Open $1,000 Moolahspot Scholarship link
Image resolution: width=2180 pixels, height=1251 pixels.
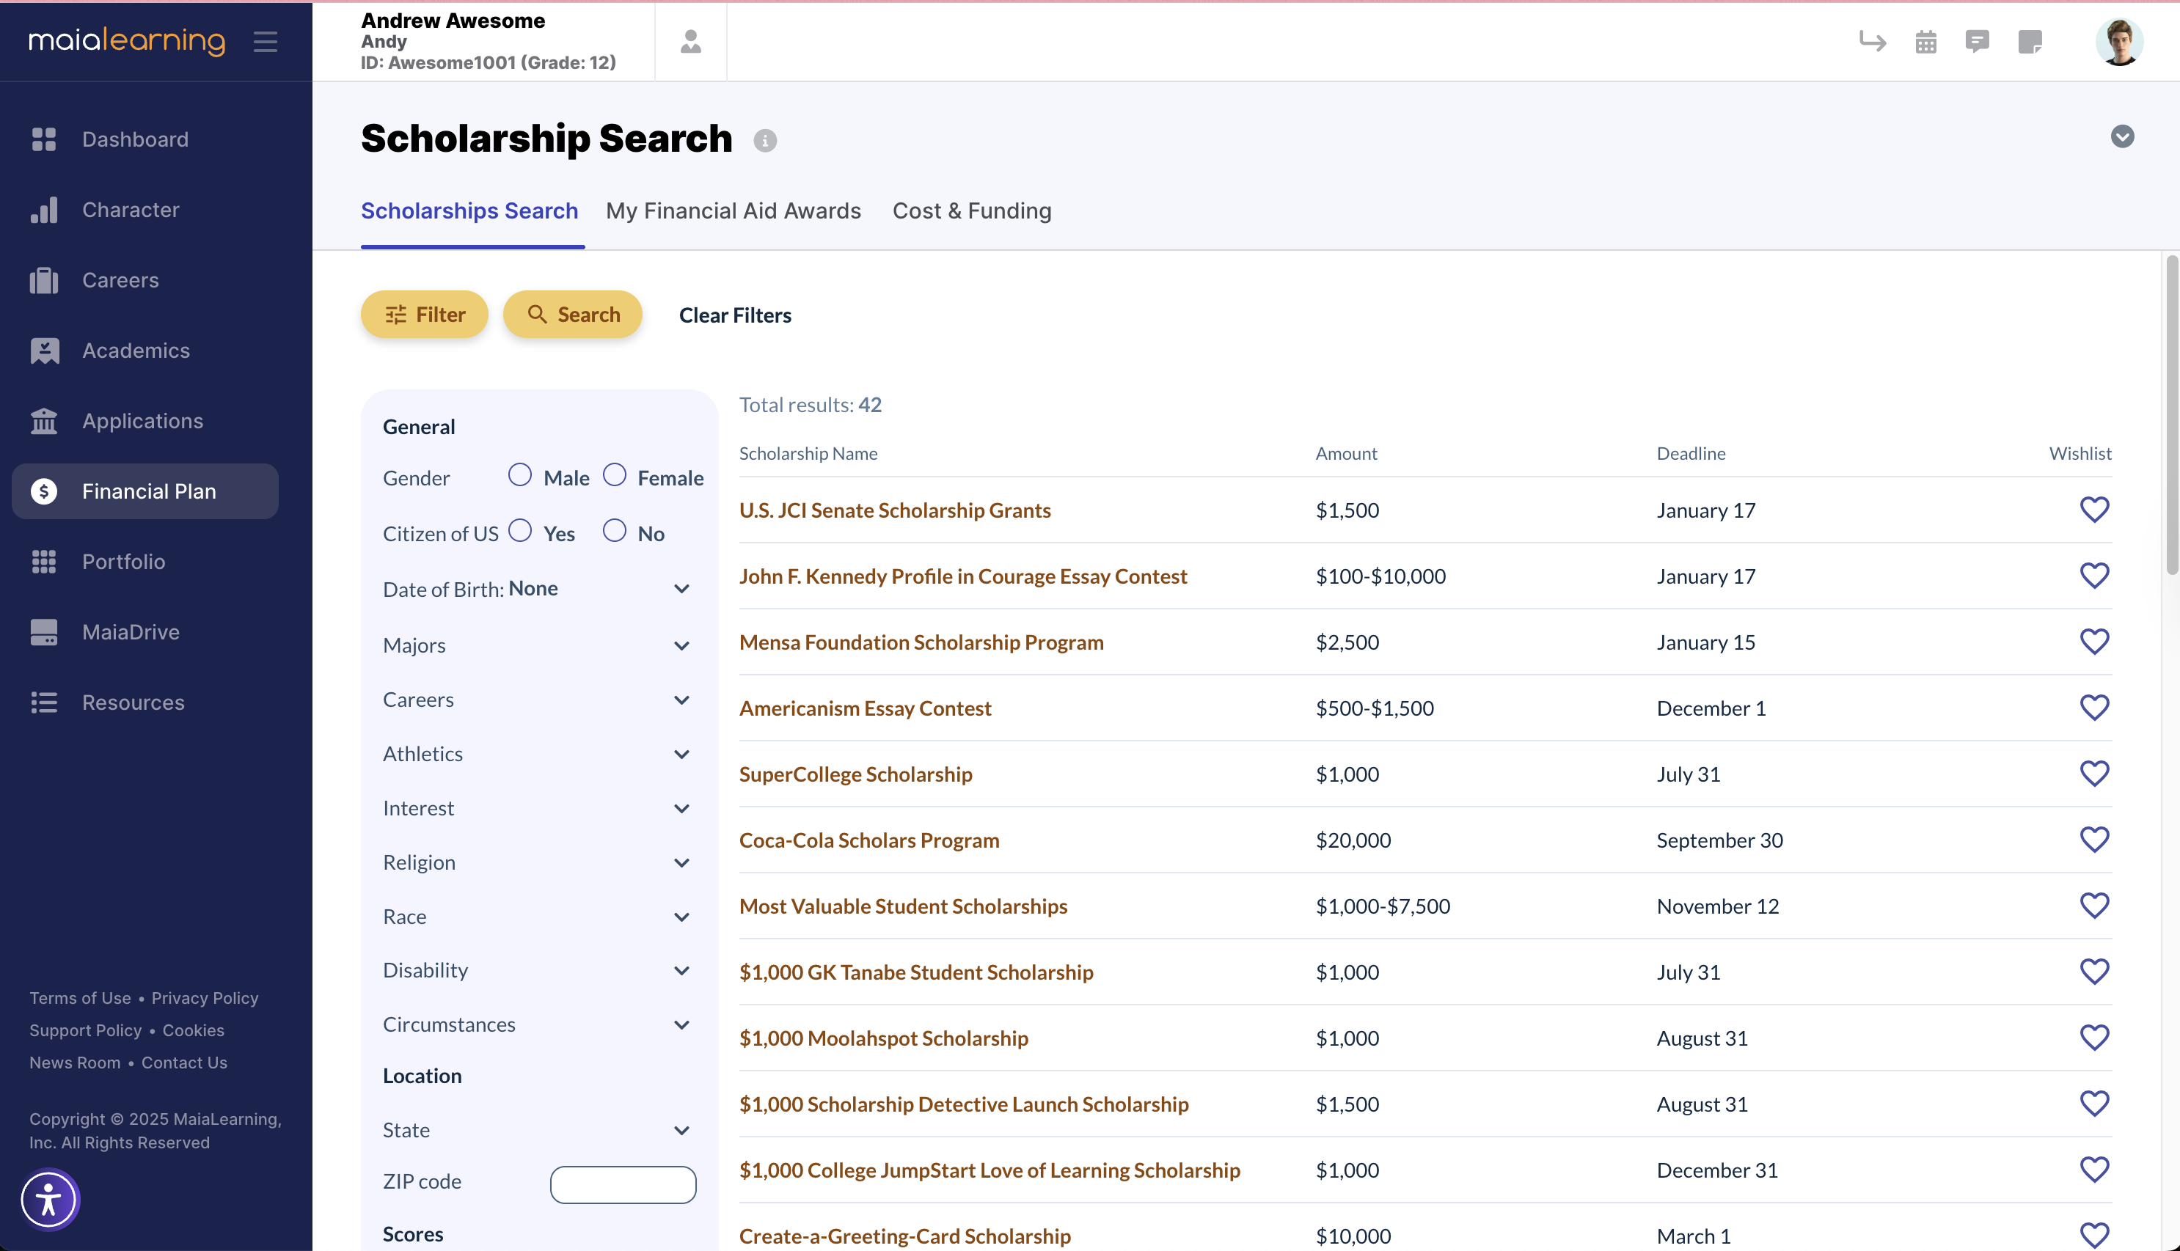(x=883, y=1039)
